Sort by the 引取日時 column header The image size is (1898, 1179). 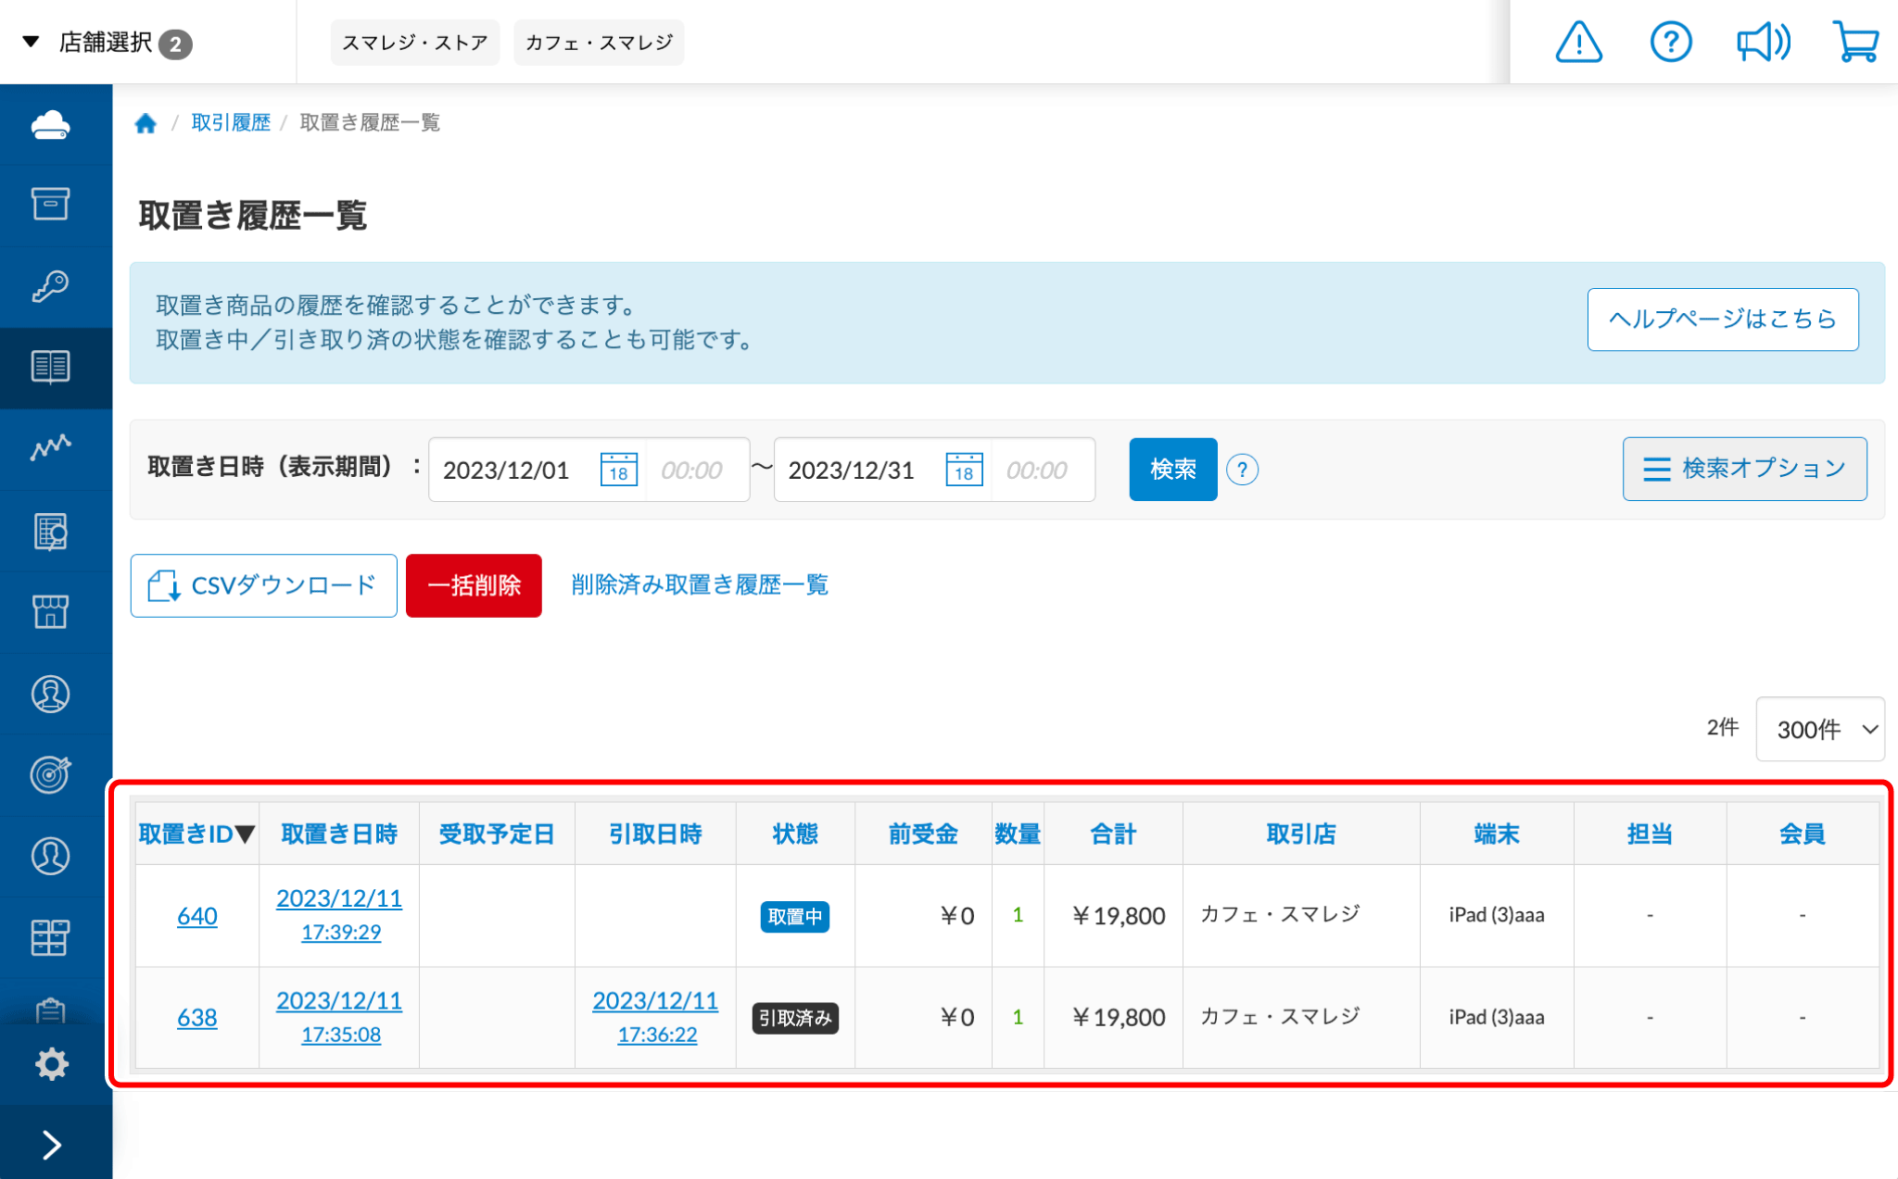655,834
